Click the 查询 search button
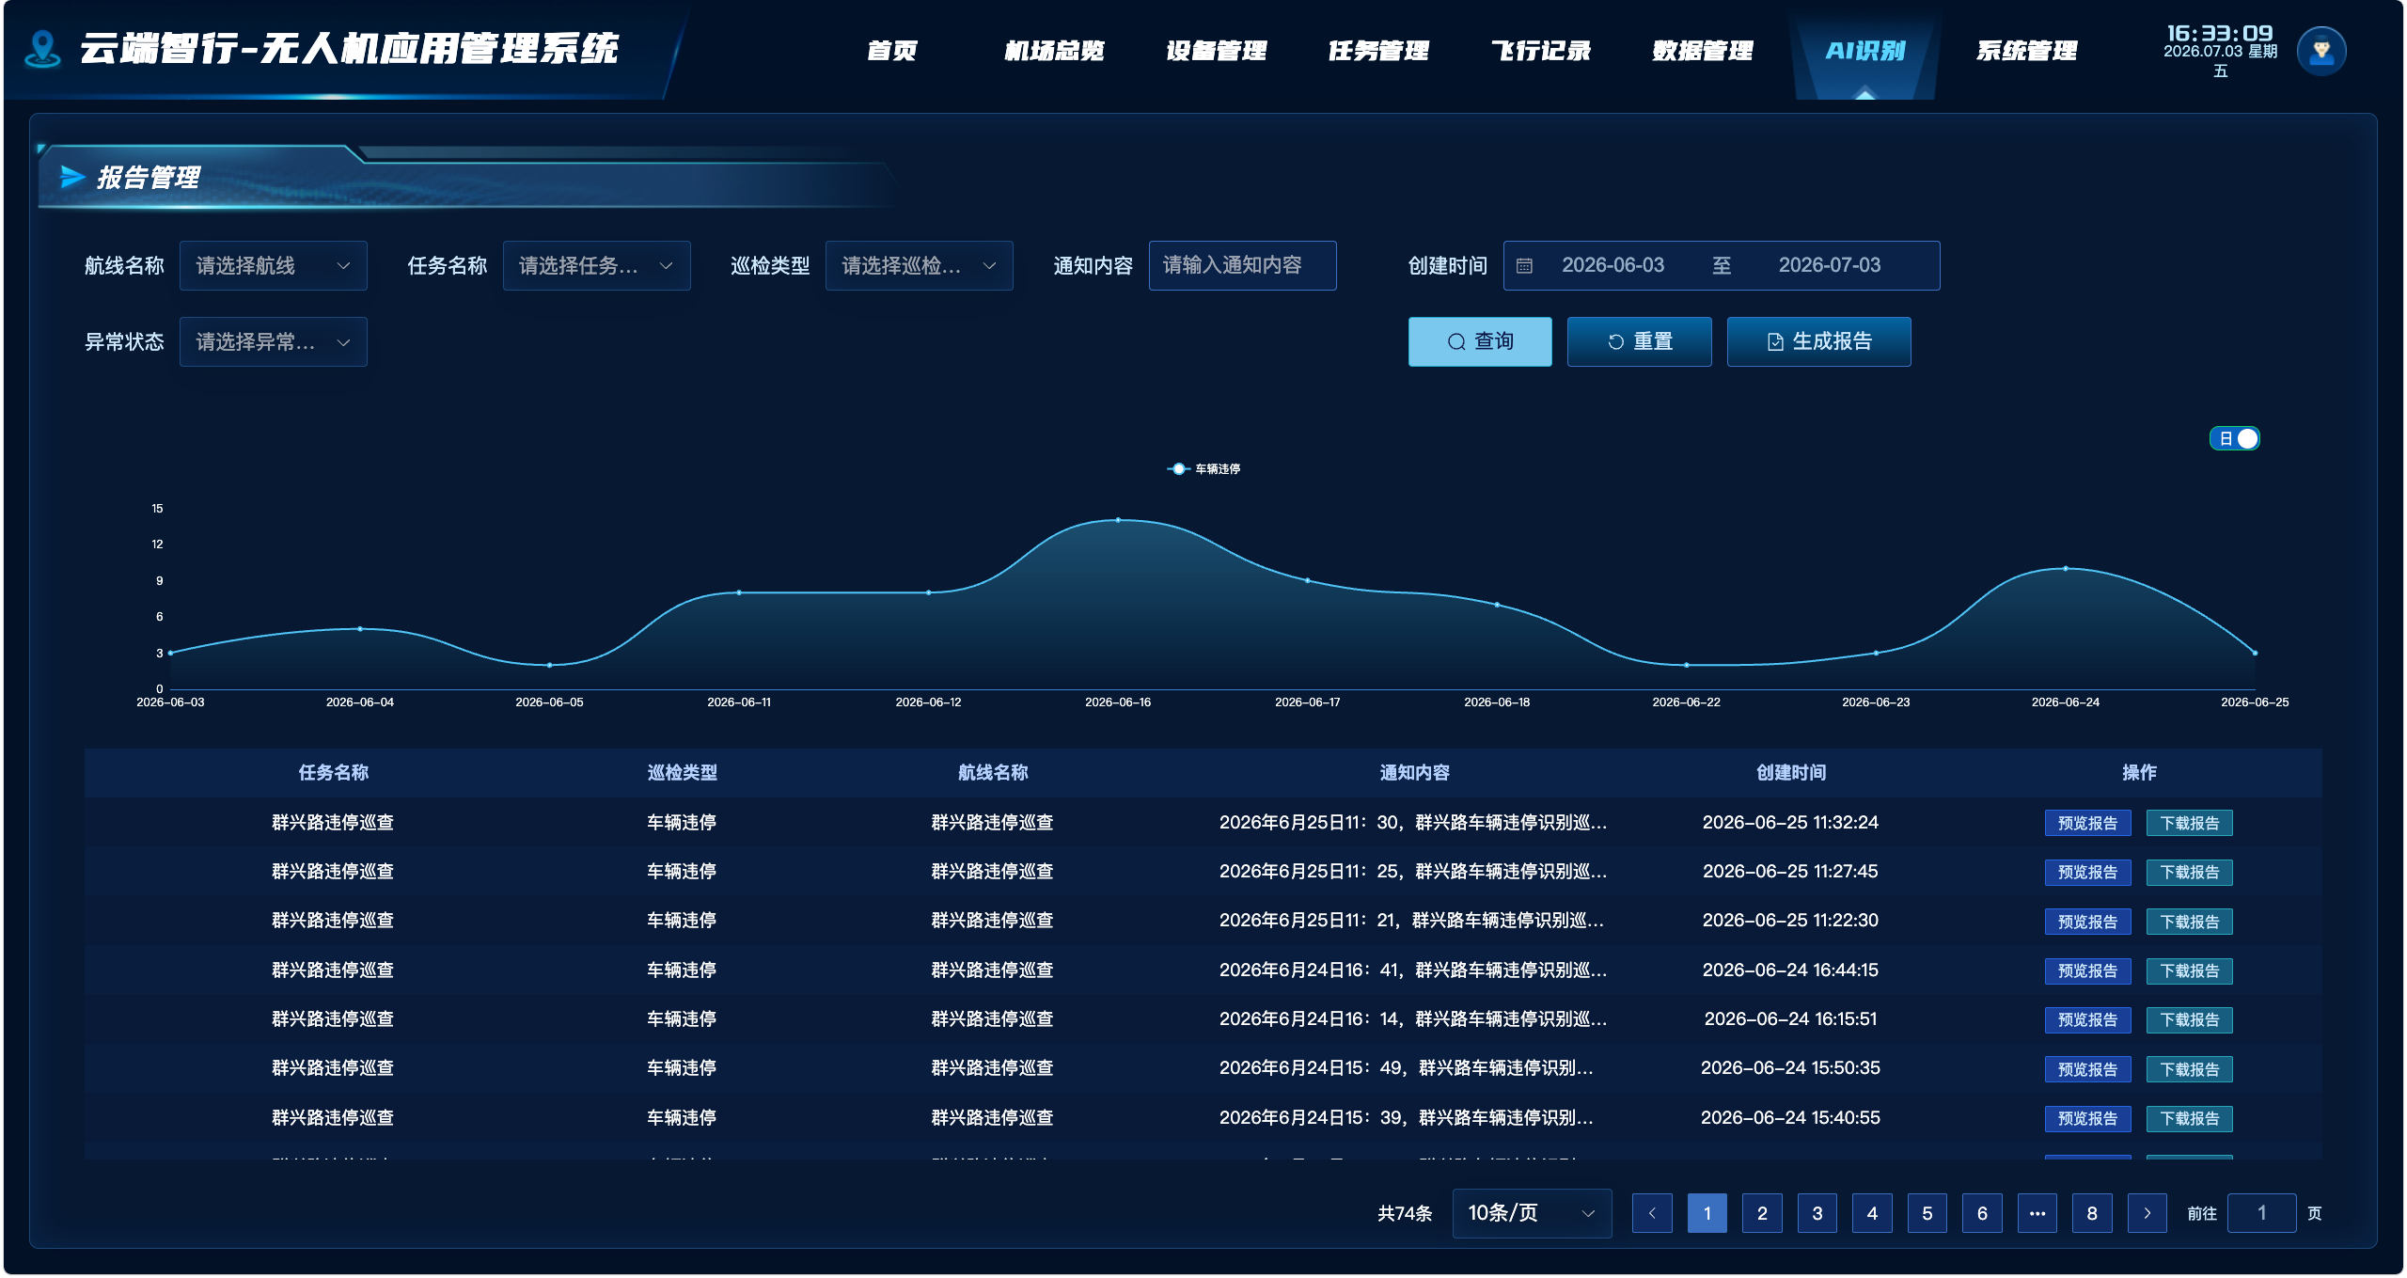The image size is (2407, 1278). (1480, 341)
